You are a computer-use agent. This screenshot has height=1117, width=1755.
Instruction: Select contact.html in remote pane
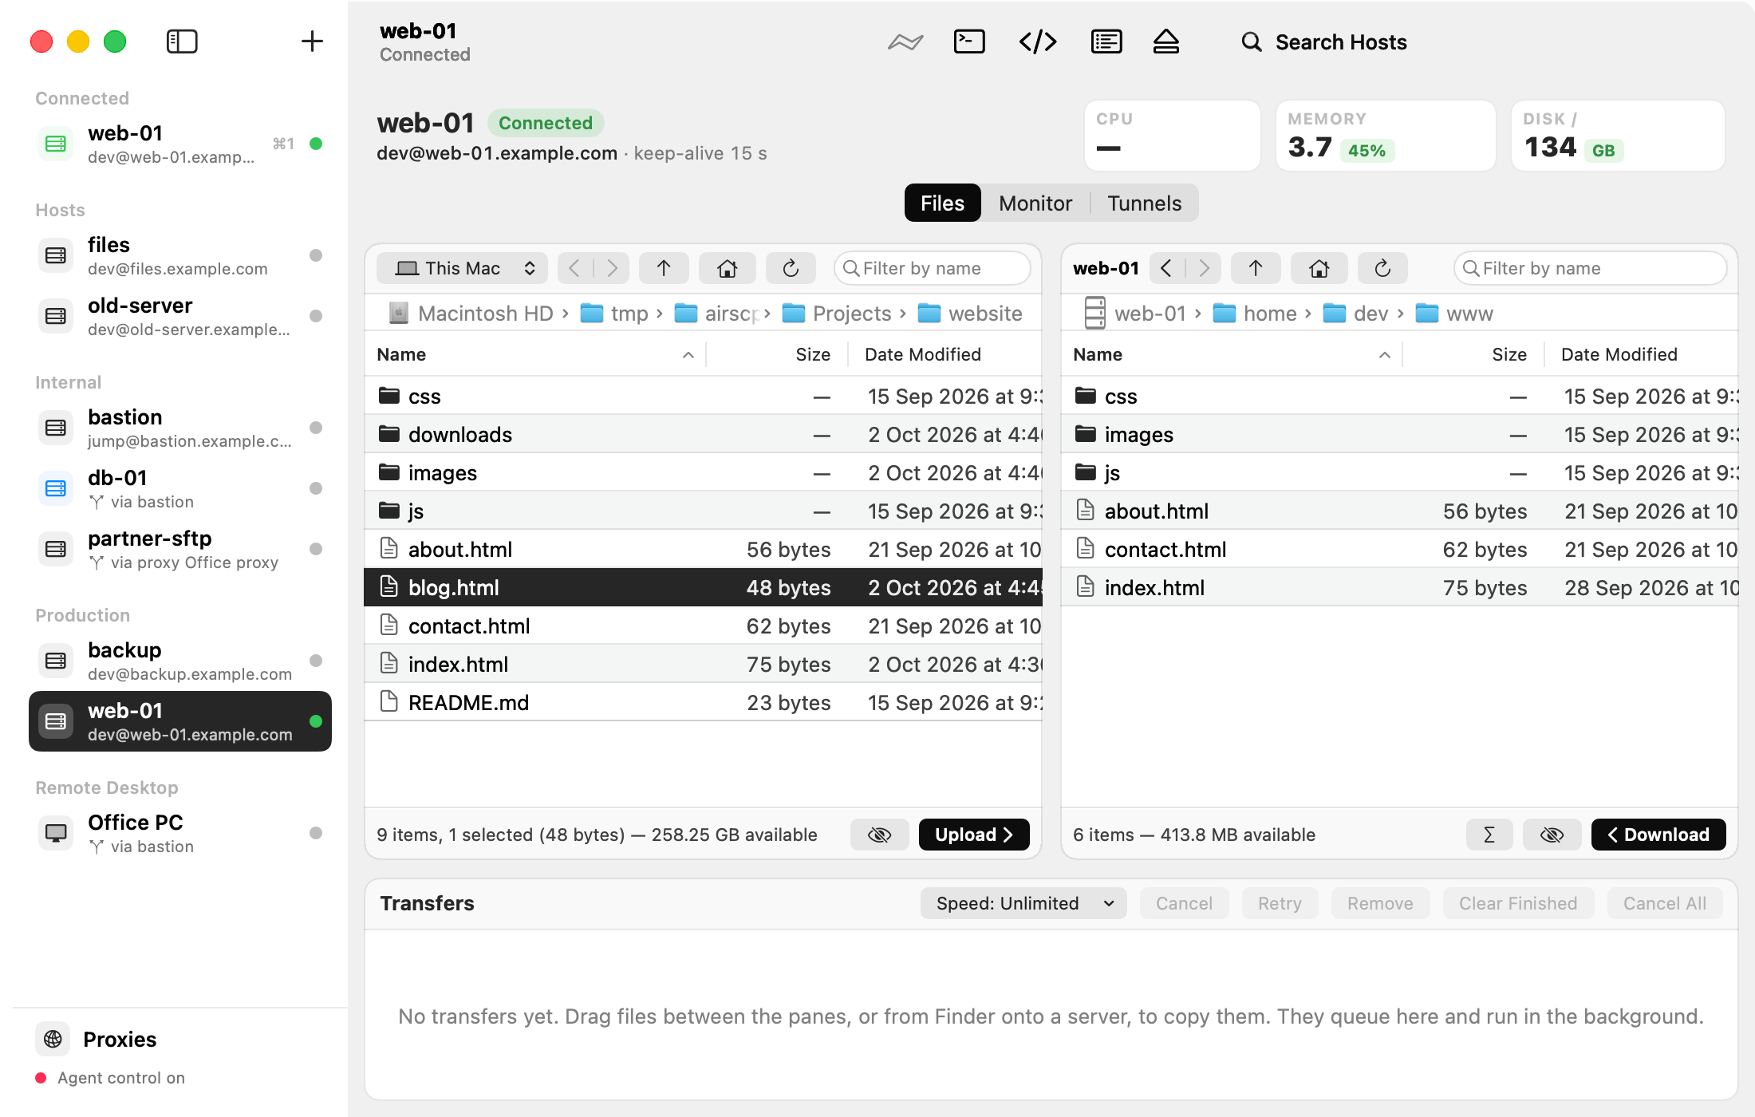pyautogui.click(x=1399, y=549)
